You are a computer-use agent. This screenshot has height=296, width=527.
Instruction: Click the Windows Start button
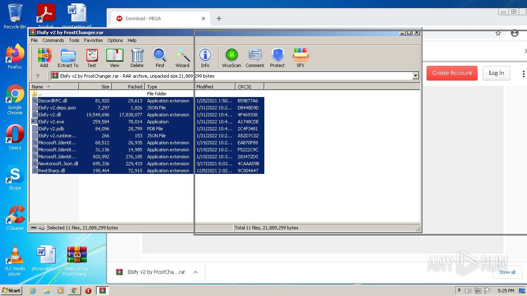12,291
